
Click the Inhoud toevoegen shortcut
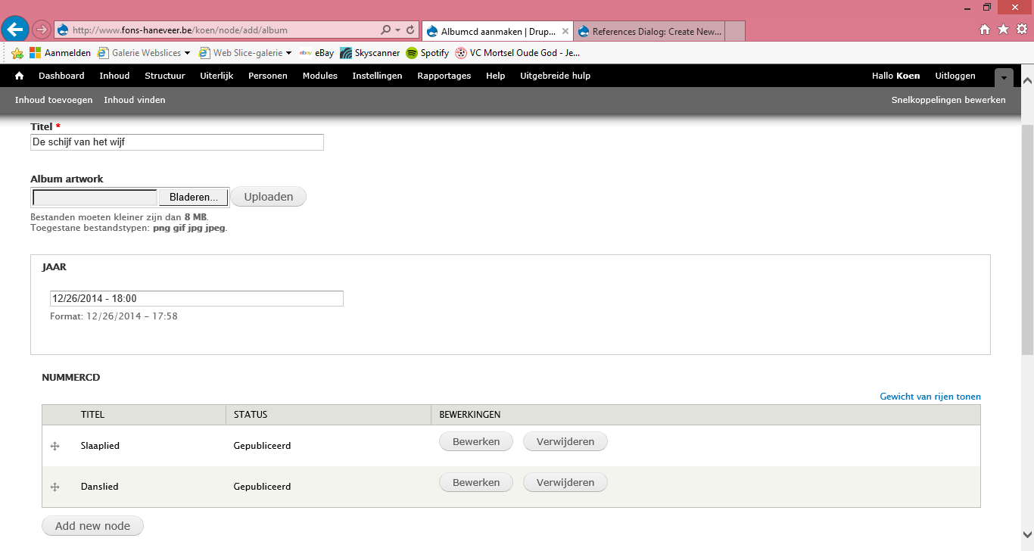[x=54, y=100]
